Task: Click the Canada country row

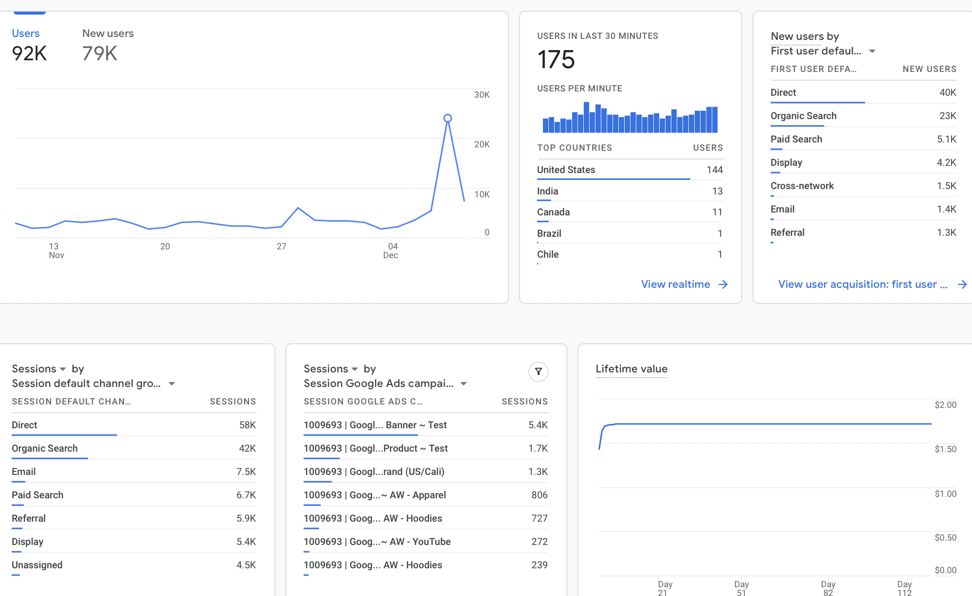Action: 630,212
